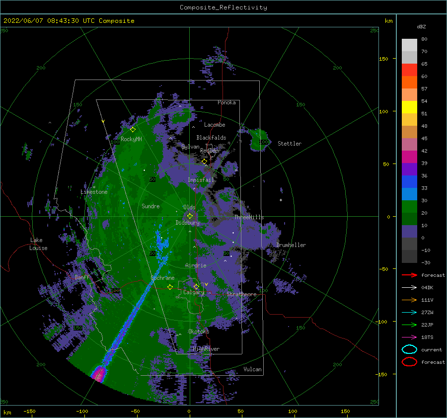Click the green 30 dBZ color swatch
The height and width of the screenshot is (418, 447).
[x=409, y=206]
